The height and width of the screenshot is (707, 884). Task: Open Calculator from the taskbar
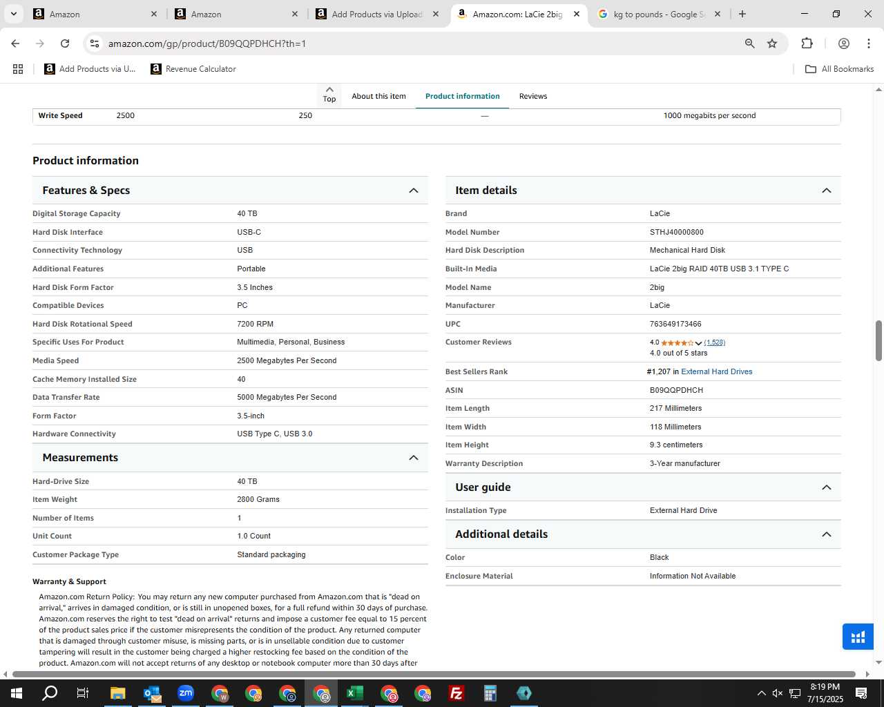pyautogui.click(x=490, y=693)
